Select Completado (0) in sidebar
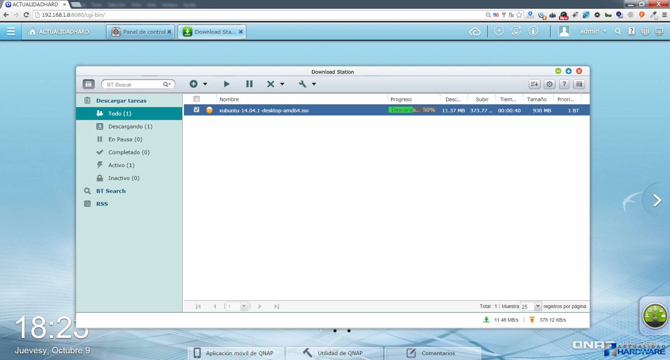 (x=129, y=152)
